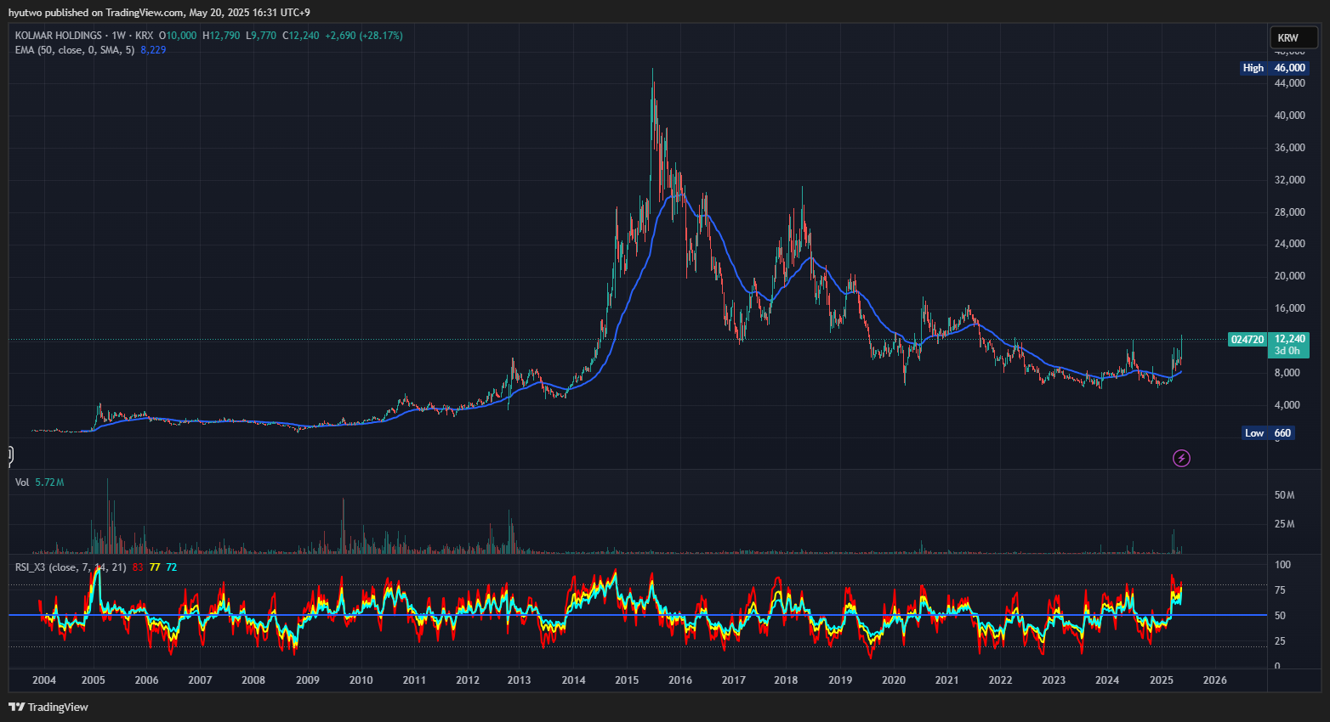Click the 2026 label on time axis
Viewport: 1330px width, 722px height.
(x=1215, y=680)
